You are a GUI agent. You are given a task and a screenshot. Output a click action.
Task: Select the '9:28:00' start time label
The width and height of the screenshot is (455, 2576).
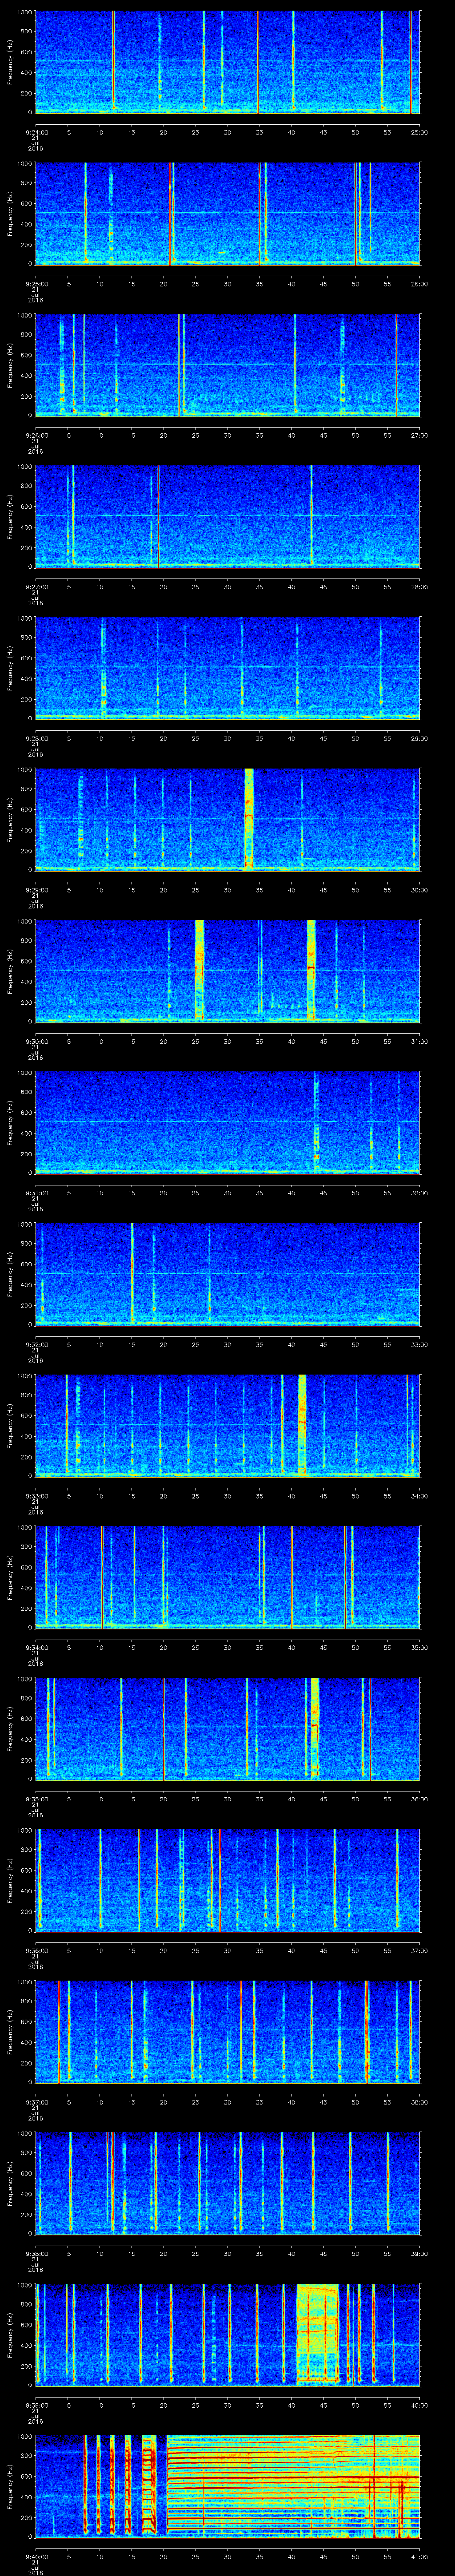[x=37, y=738]
